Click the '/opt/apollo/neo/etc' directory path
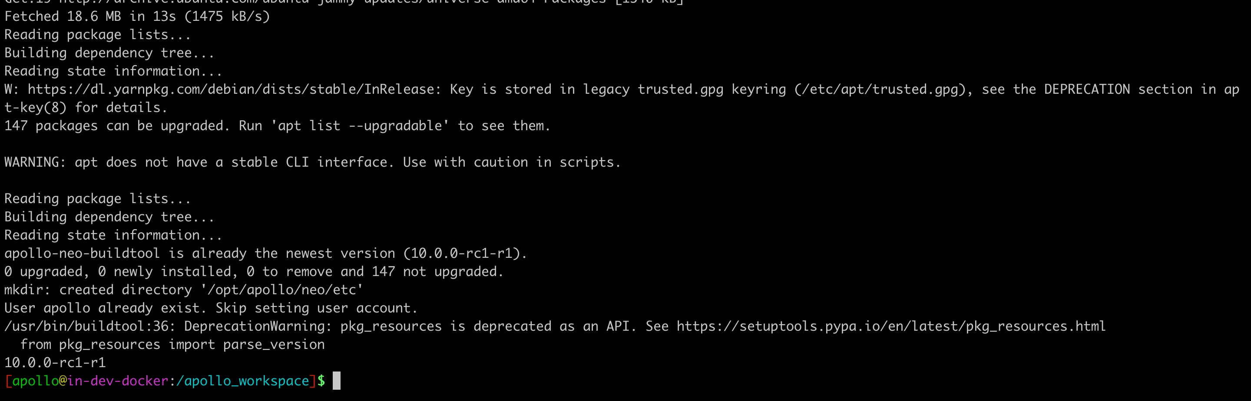This screenshot has height=401, width=1251. tap(285, 290)
